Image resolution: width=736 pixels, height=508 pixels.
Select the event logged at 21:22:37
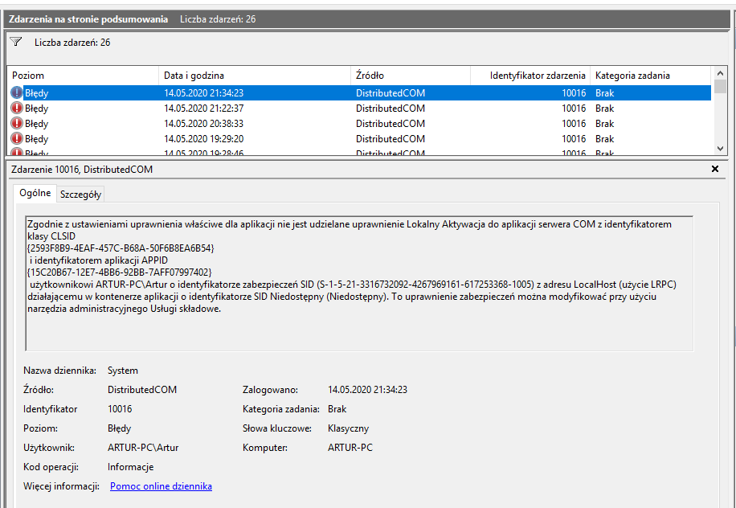click(203, 109)
